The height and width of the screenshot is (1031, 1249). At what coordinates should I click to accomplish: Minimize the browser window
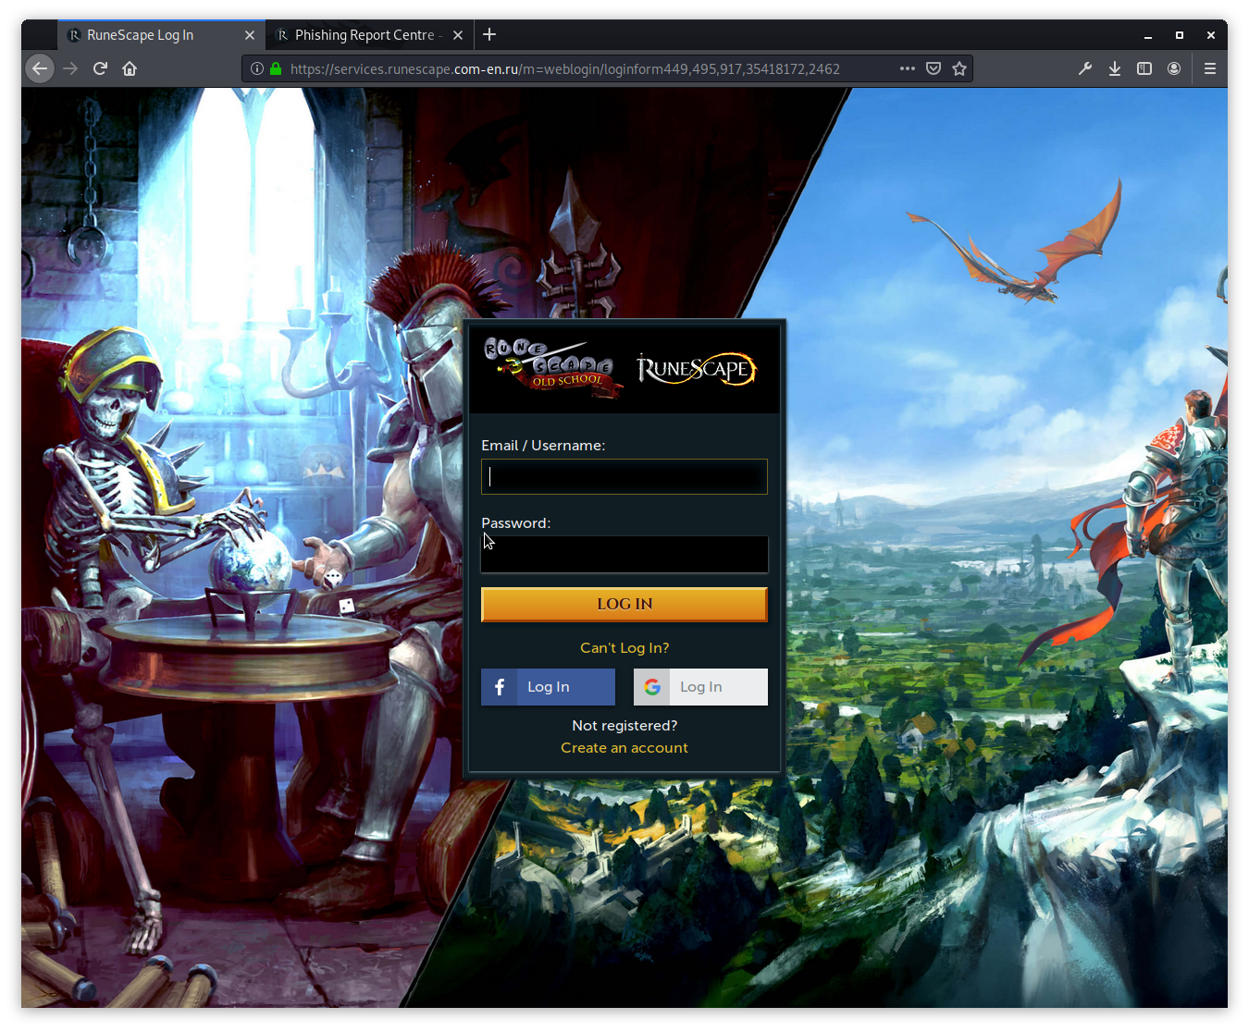(x=1148, y=35)
